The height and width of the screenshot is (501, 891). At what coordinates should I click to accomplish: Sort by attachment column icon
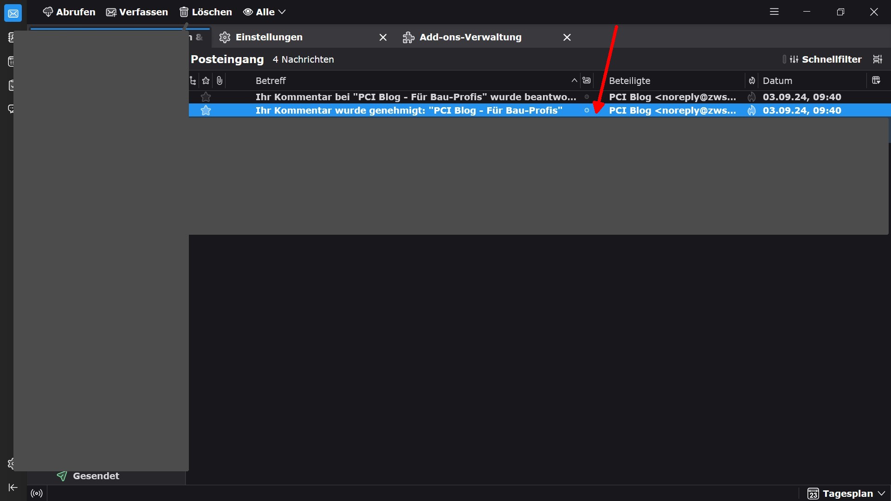pyautogui.click(x=220, y=81)
